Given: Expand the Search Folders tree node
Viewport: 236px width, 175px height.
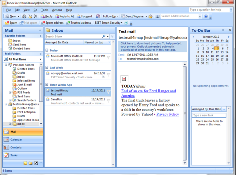Looking at the screenshot, I should point(10,100).
